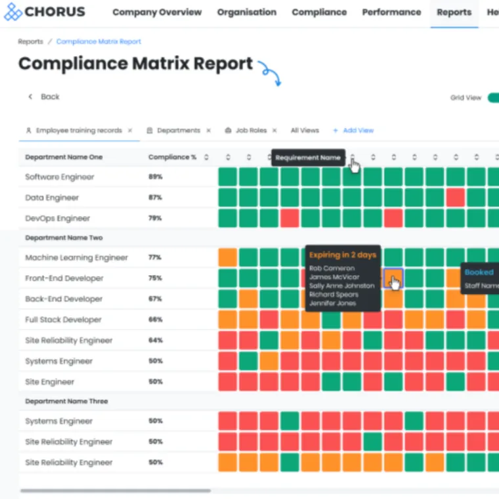Open the Organisation menu
The image size is (499, 499).
point(247,12)
